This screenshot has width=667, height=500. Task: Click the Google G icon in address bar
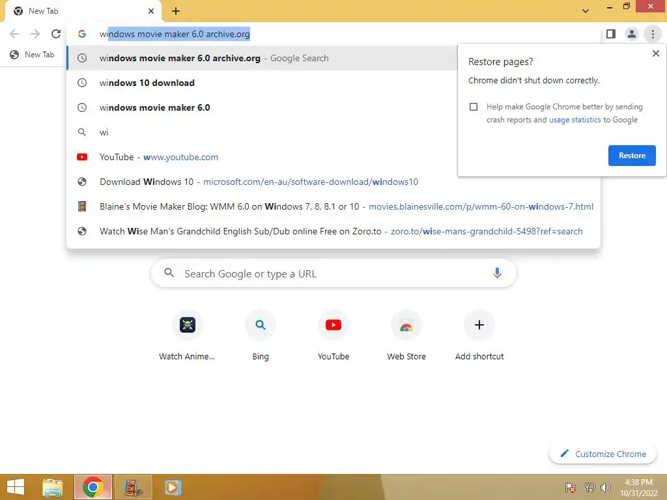[x=82, y=34]
